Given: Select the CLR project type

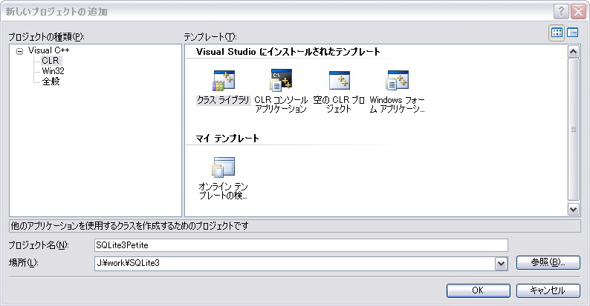Looking at the screenshot, I should (51, 61).
